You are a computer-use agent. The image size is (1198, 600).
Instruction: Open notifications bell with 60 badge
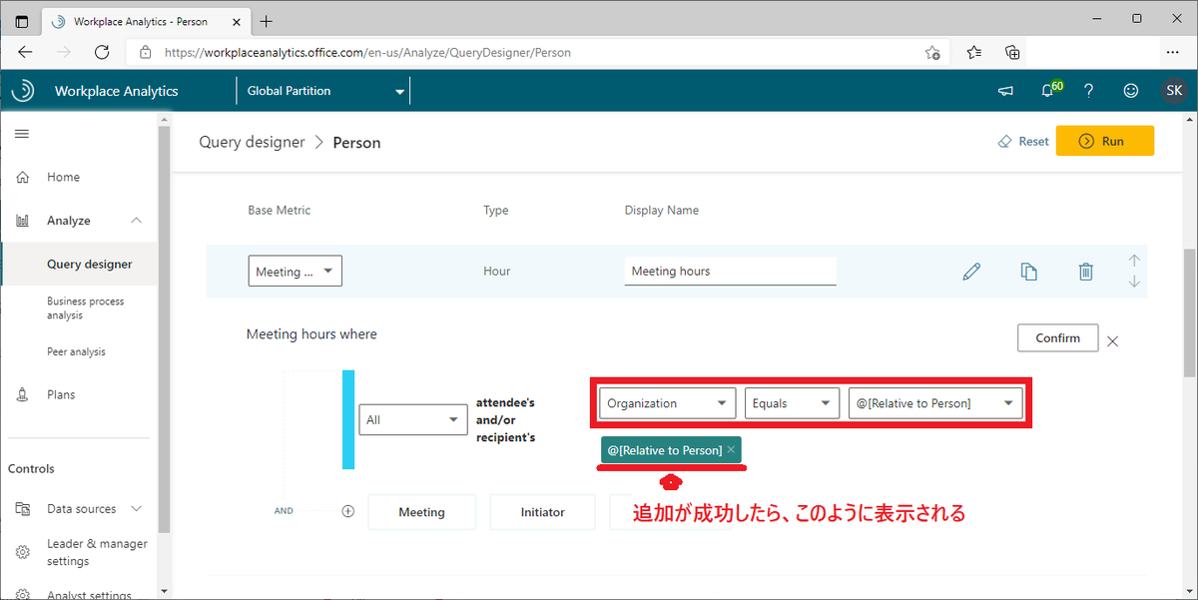1050,90
